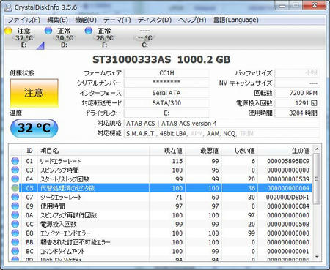Screen dimensions: 330x270
Task: Open the ファイル(F) menu
Action: coord(23,20)
